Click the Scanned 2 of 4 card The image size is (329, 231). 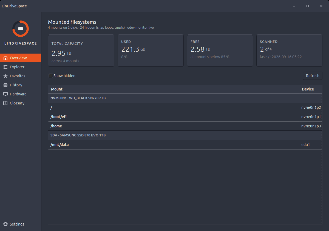tap(289, 51)
